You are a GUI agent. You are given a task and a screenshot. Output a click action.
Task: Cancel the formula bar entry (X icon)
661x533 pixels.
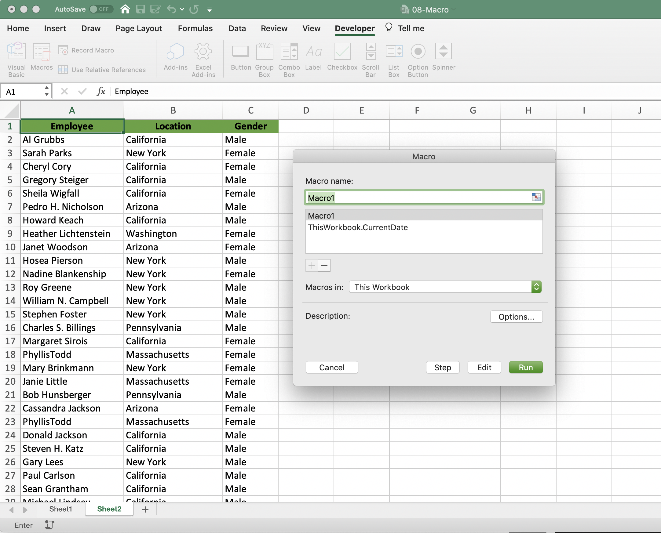pyautogui.click(x=64, y=91)
